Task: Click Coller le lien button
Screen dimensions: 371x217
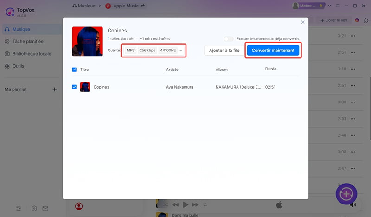Action: (x=334, y=20)
